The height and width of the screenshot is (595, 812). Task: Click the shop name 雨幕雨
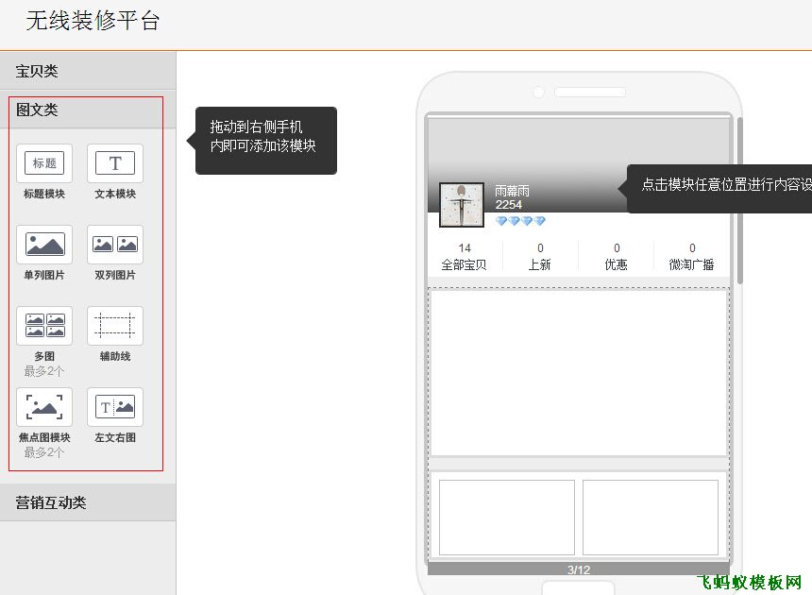pyautogui.click(x=511, y=190)
